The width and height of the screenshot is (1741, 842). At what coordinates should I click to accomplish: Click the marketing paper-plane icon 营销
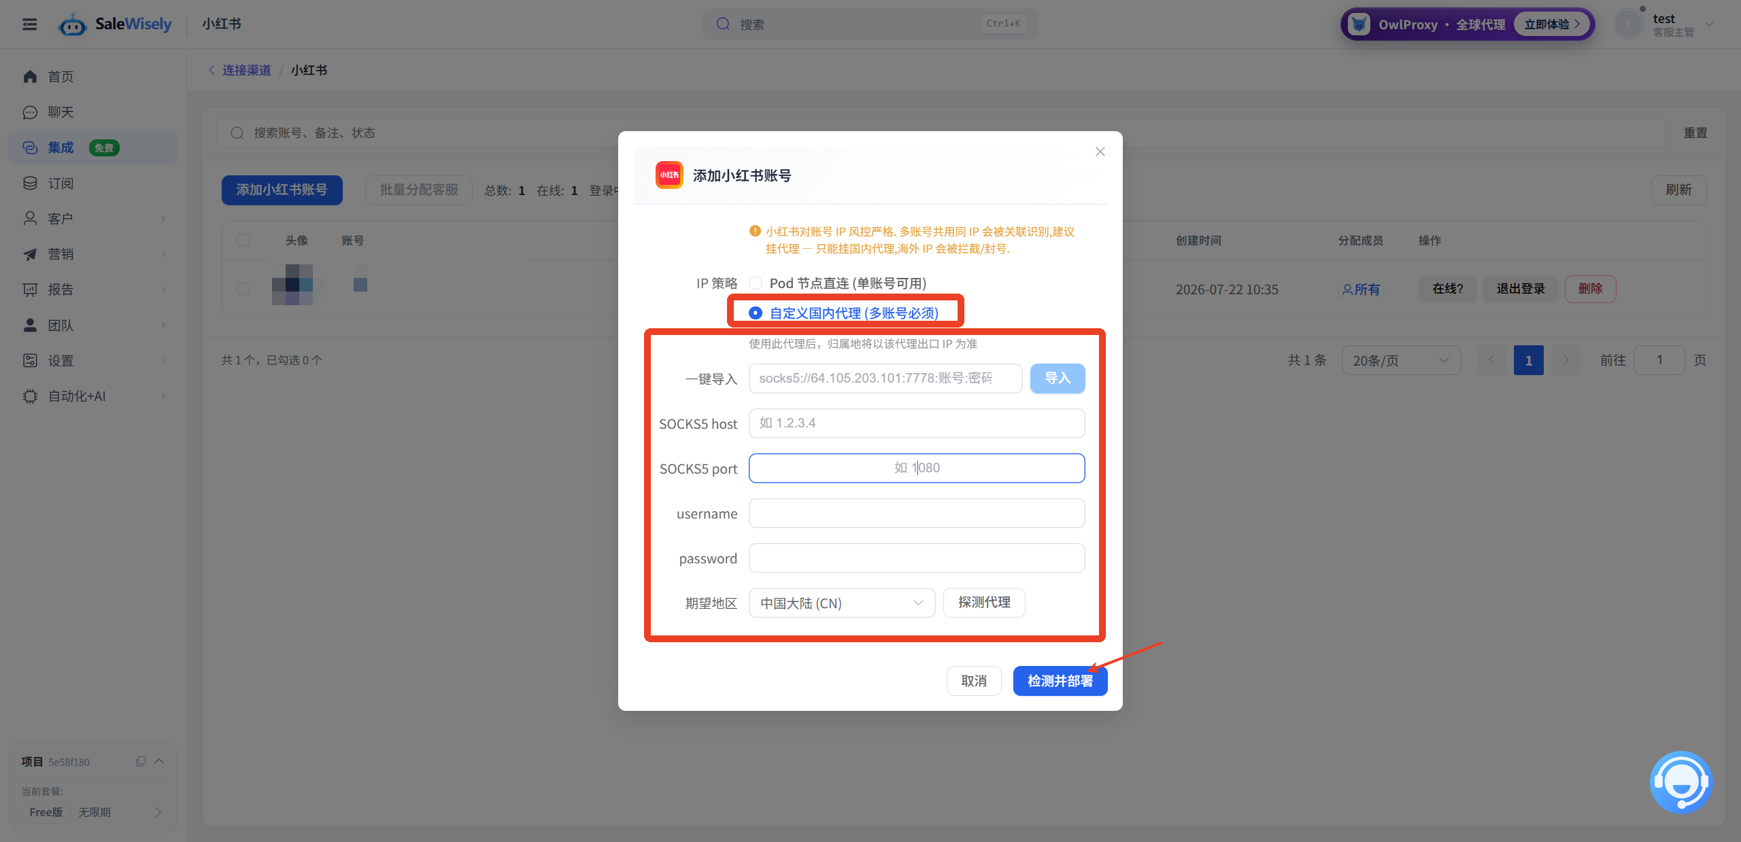point(30,254)
